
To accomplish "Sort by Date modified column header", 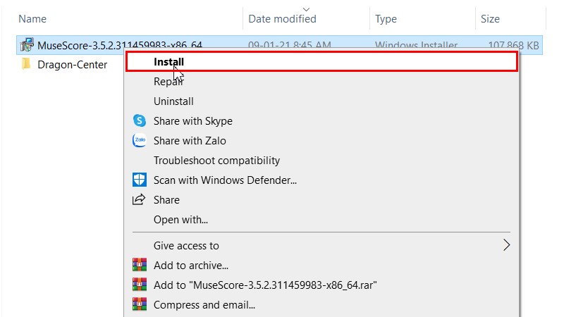I will click(x=282, y=19).
